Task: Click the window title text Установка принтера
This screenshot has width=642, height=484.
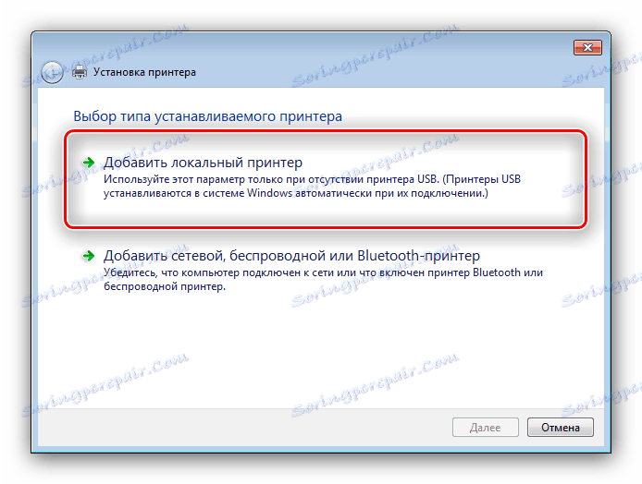Action: click(x=144, y=72)
